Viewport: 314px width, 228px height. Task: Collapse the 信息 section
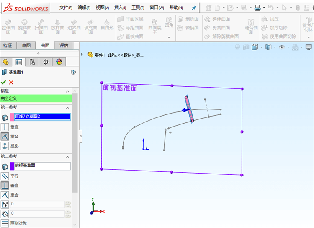tap(68, 91)
